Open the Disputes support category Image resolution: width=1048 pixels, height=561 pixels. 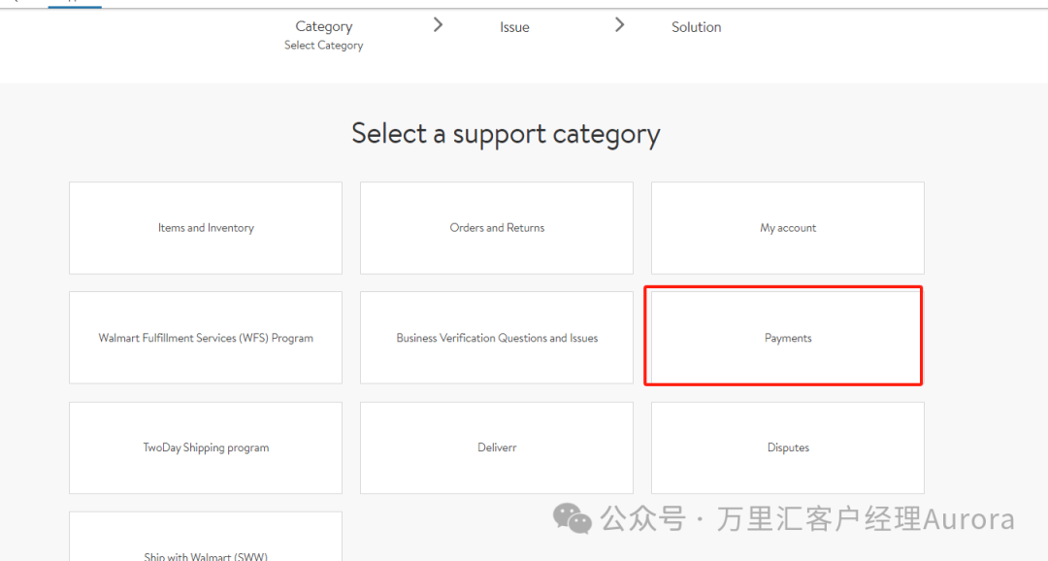click(788, 448)
